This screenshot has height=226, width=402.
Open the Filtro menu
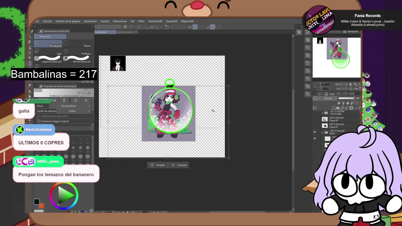[x=141, y=21]
